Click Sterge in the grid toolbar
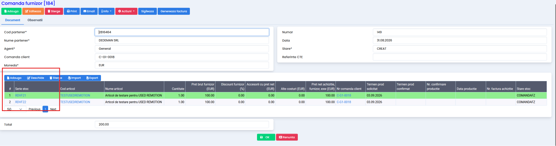This screenshot has height=146, width=556. [56, 78]
